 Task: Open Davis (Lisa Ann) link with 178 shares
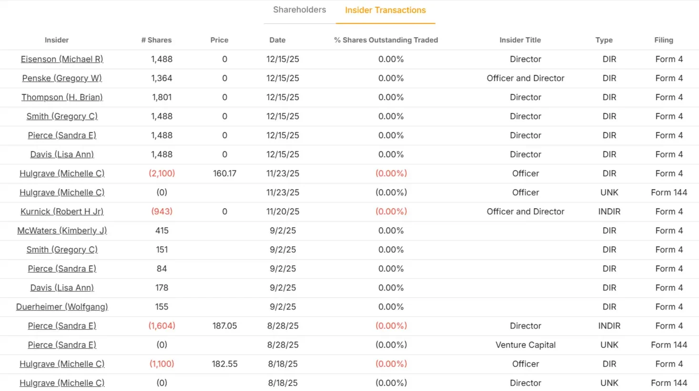point(62,288)
